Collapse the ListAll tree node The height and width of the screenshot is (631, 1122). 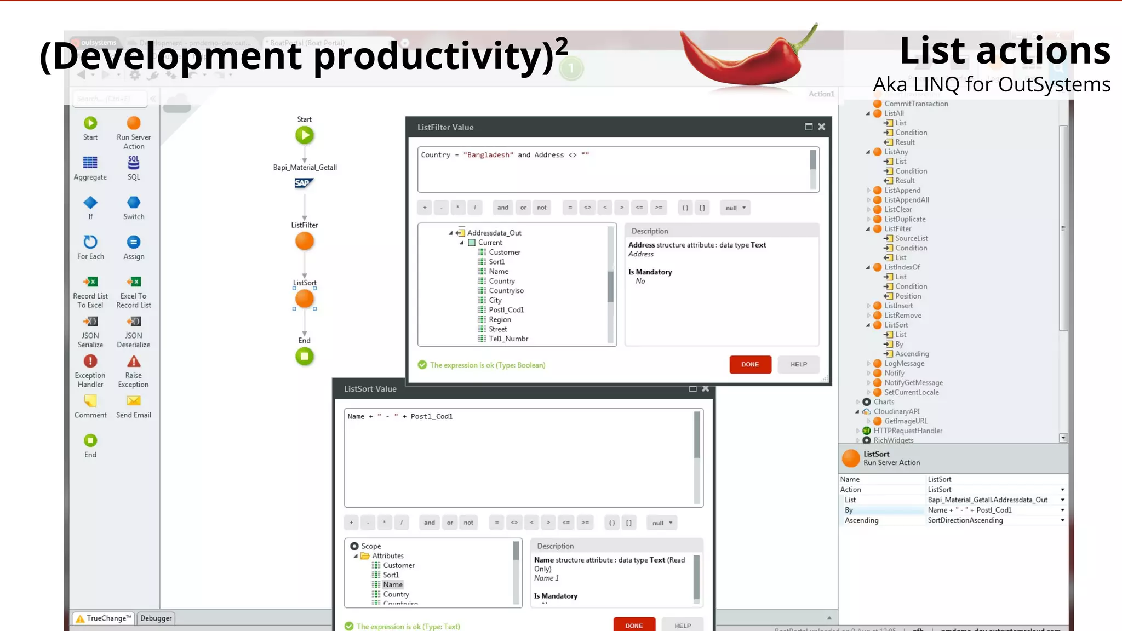[x=868, y=114]
